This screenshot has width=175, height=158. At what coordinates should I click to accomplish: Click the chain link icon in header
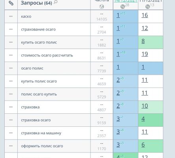click(11, 3)
